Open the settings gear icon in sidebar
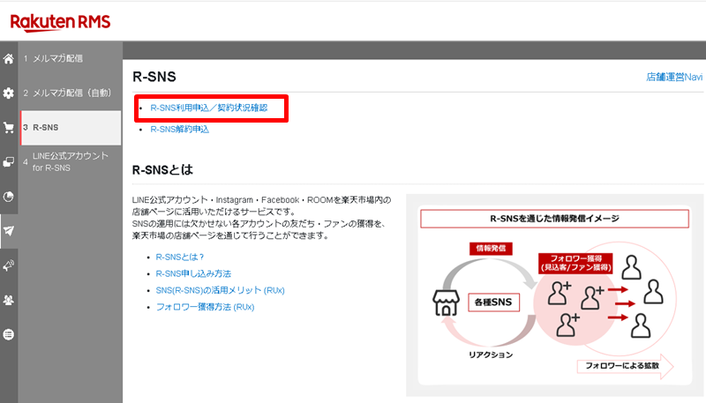Screen dimensions: 706x403 click(x=9, y=93)
